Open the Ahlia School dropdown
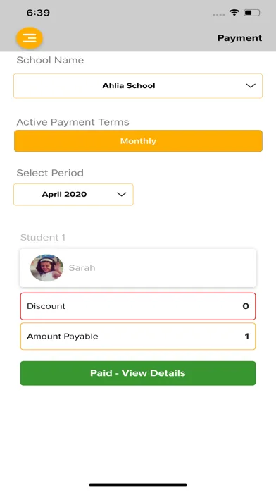Screen dimensions: 276x491 138,86
